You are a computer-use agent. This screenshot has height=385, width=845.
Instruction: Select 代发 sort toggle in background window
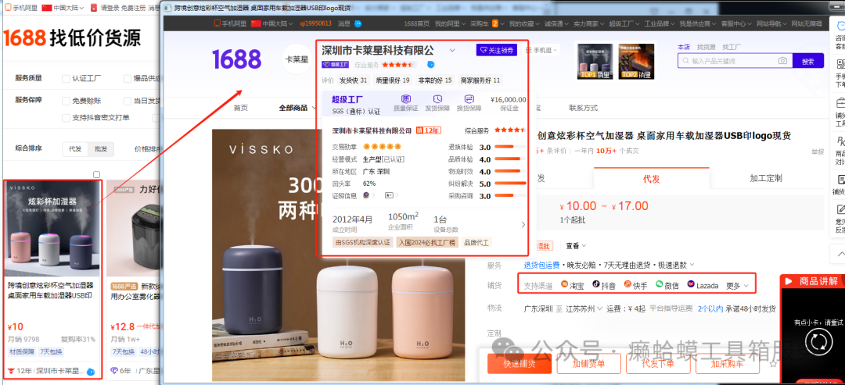coord(75,149)
